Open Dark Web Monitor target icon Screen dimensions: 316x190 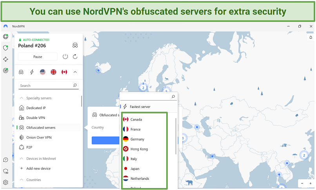pyautogui.click(x=5, y=70)
